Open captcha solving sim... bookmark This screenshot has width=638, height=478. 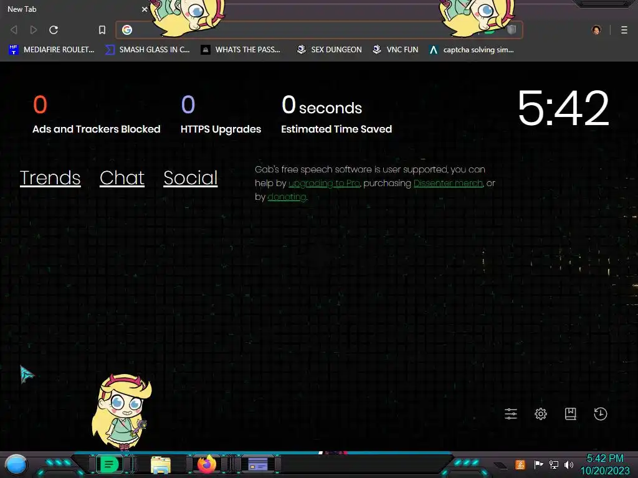[x=472, y=50]
